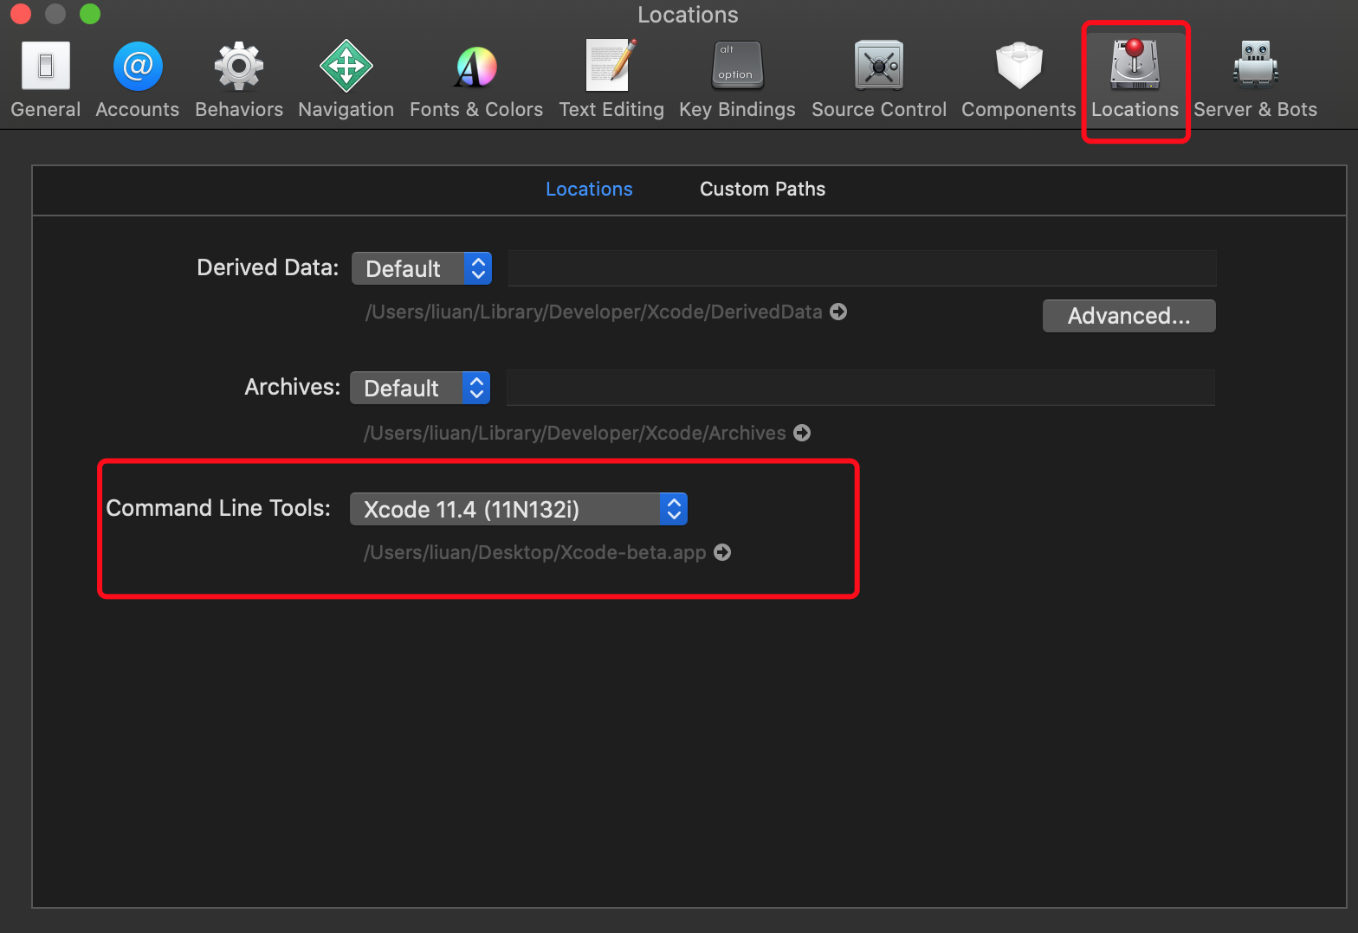Open the Key Bindings preferences pane
The height and width of the screenshot is (933, 1358).
(x=737, y=79)
